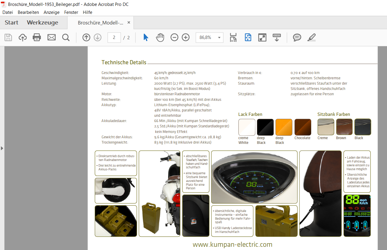Zoom out with minus button

[x=174, y=37]
